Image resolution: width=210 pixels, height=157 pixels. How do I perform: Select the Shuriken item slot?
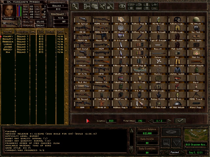[x=158, y=63]
